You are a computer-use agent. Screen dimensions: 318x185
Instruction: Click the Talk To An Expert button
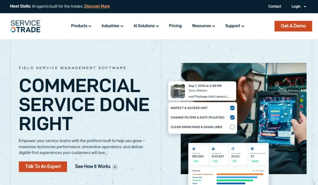point(43,167)
